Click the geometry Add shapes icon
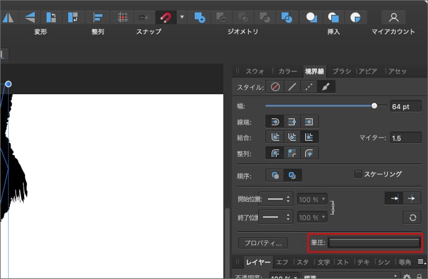 200,17
